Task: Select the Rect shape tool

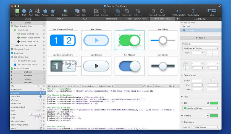Action: (x=17, y=12)
